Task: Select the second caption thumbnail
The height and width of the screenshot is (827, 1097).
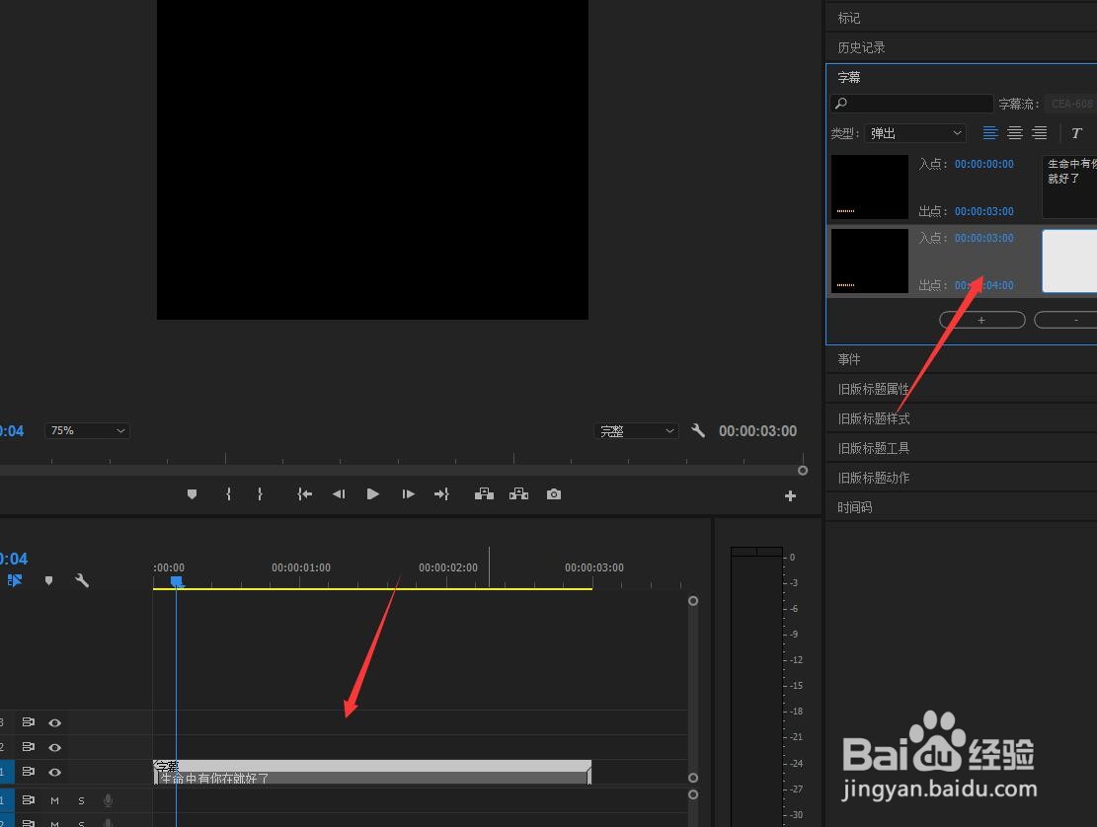Action: coord(870,261)
